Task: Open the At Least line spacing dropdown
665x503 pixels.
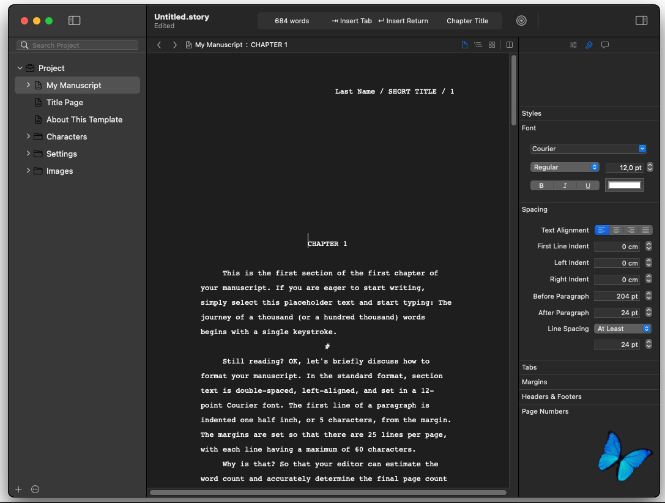Action: pos(622,329)
